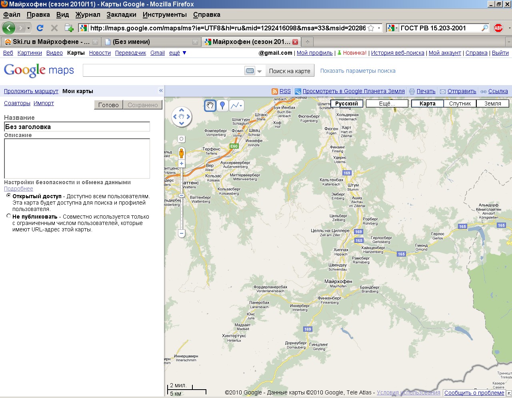Open the tab list dropdown arrow
Screen dimensions: 512x398
(x=508, y=42)
